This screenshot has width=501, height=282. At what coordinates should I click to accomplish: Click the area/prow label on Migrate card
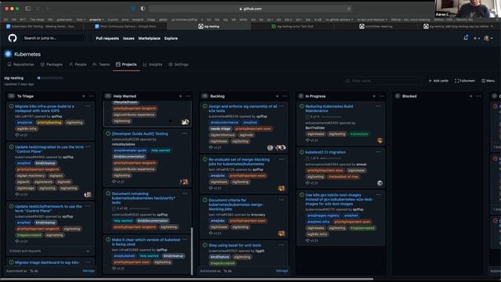point(24,122)
